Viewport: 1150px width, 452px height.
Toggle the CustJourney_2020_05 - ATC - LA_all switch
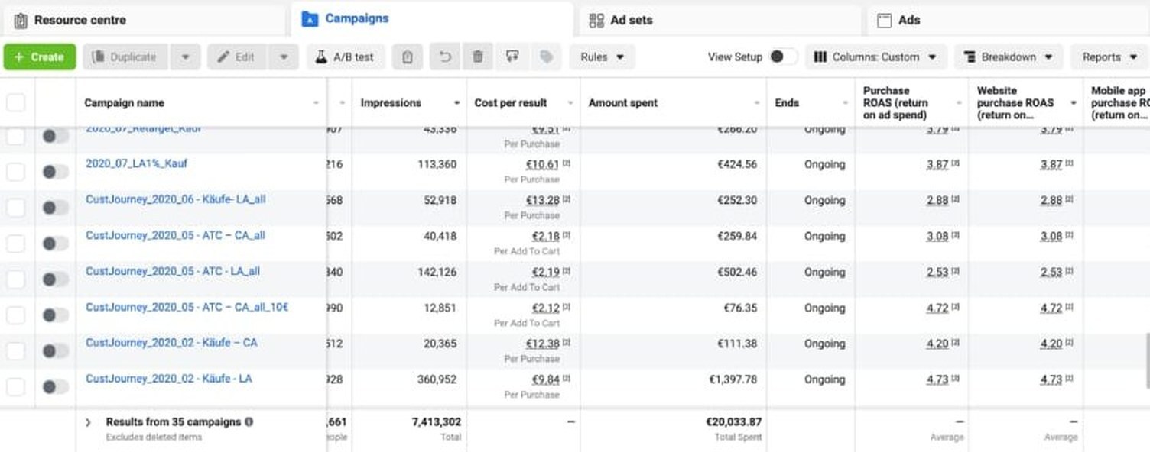tap(55, 279)
